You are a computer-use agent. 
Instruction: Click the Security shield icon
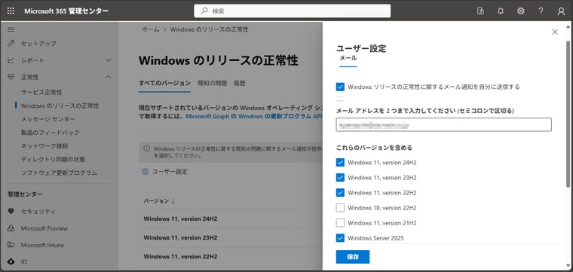pyautogui.click(x=11, y=211)
